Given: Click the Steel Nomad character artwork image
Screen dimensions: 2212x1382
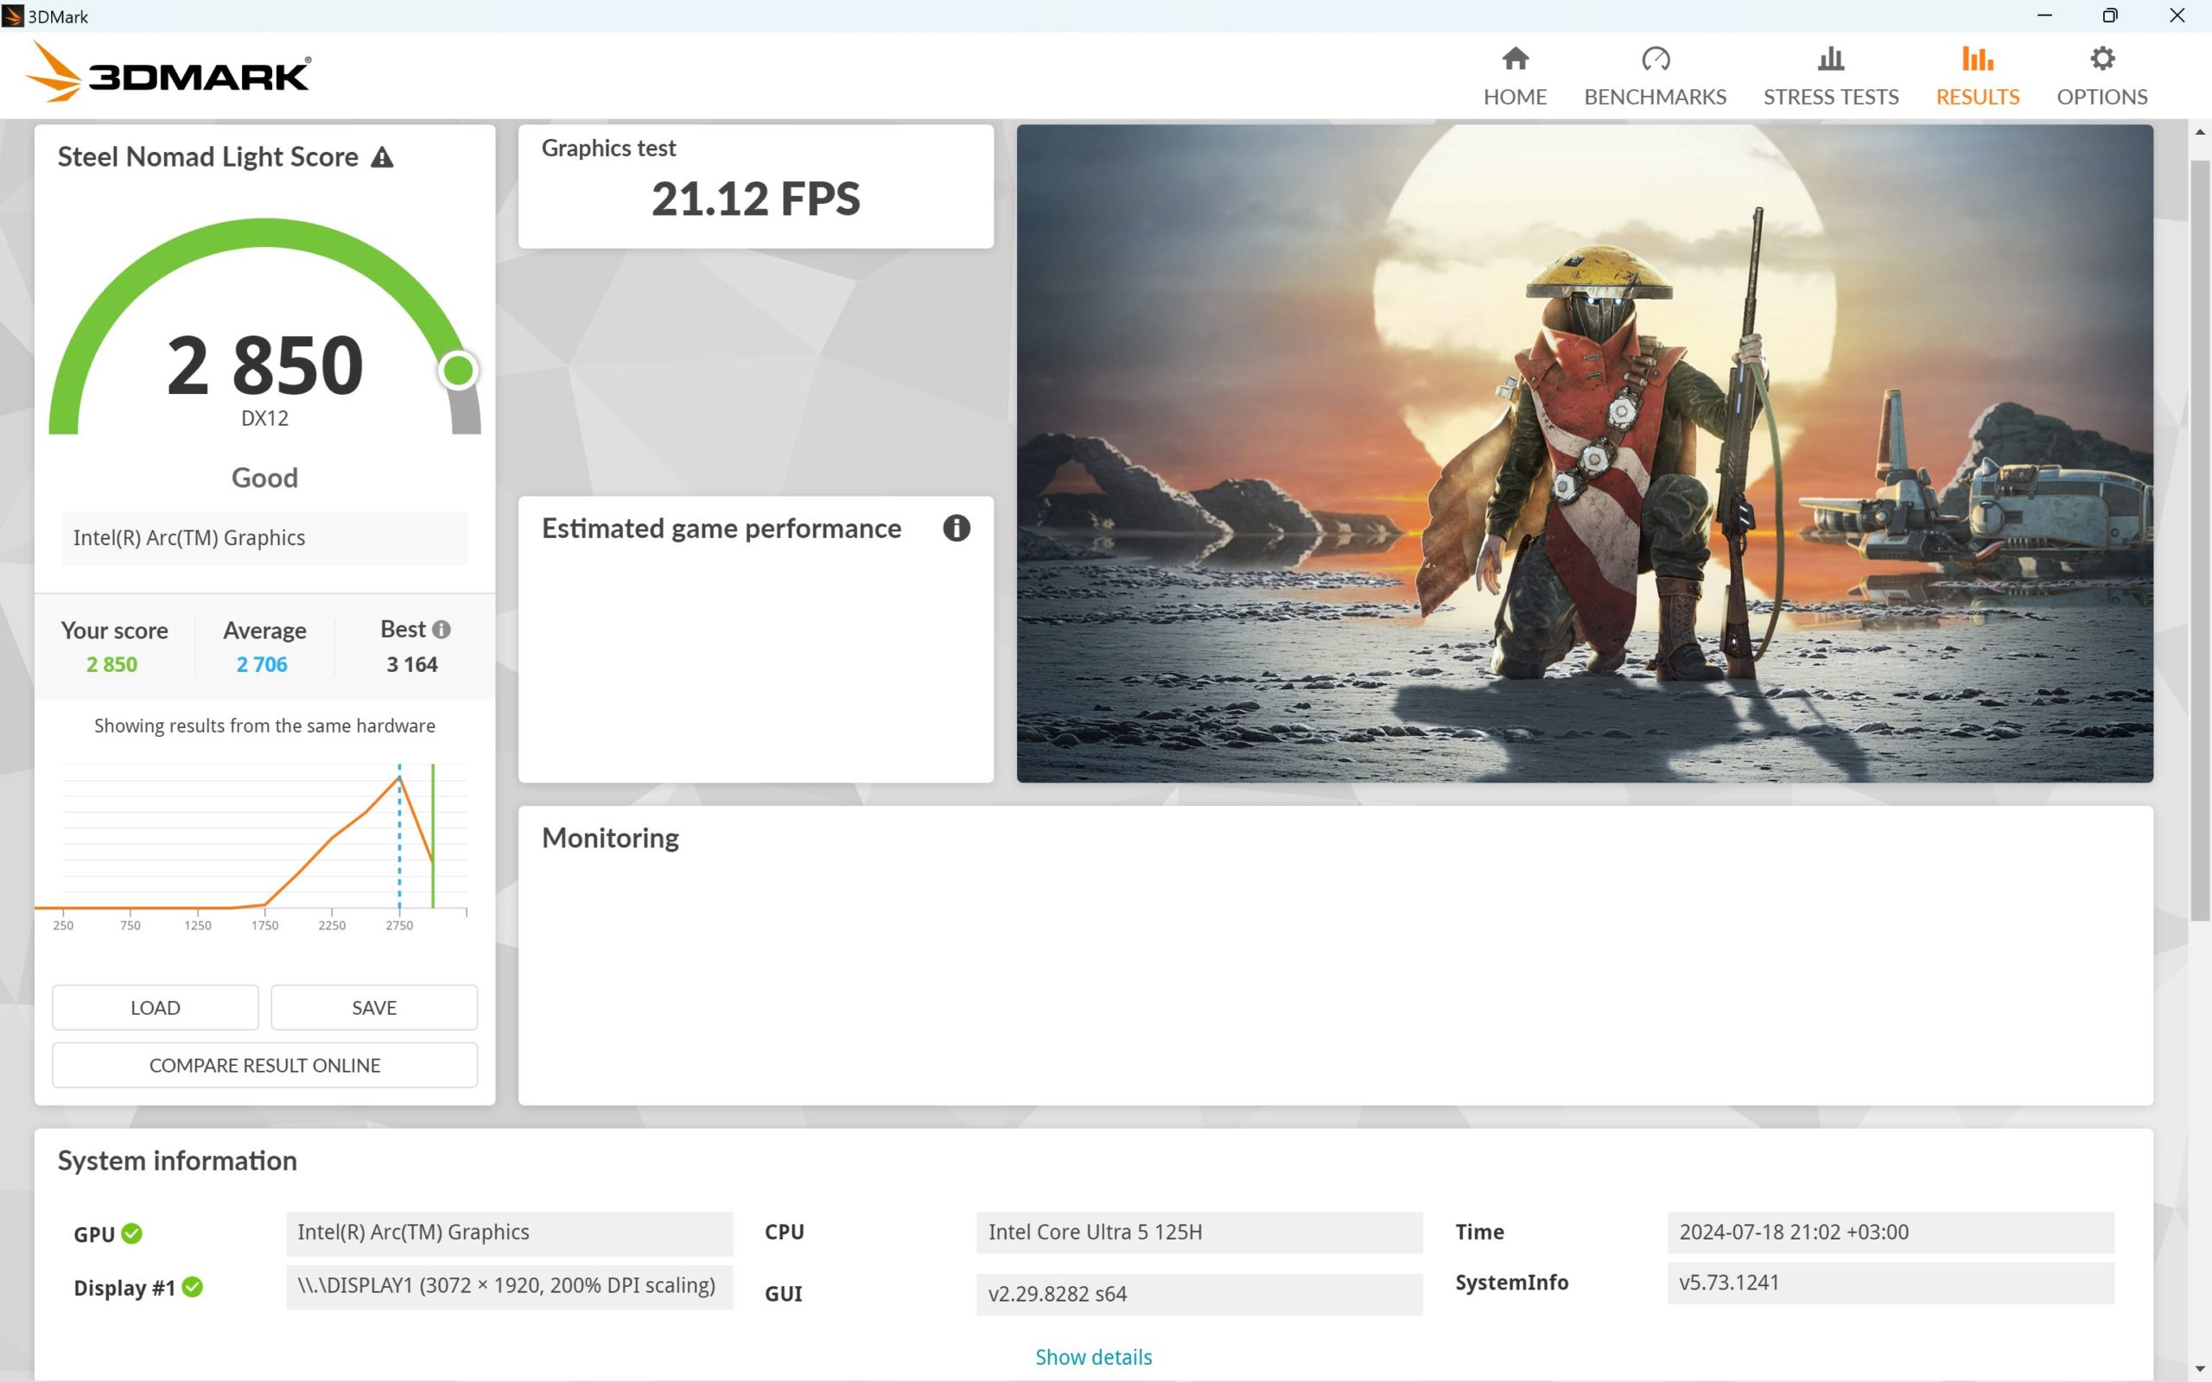Looking at the screenshot, I should point(1585,453).
